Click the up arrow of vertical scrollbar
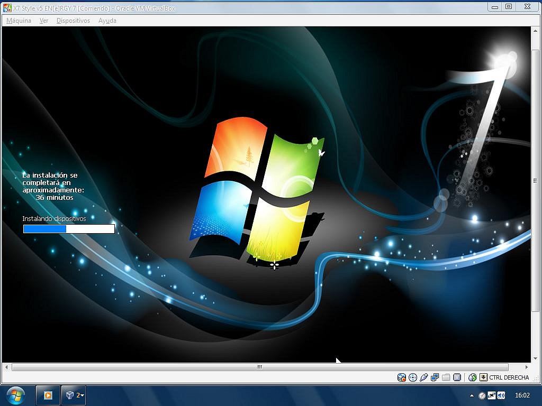542x406 pixels. pyautogui.click(x=536, y=31)
